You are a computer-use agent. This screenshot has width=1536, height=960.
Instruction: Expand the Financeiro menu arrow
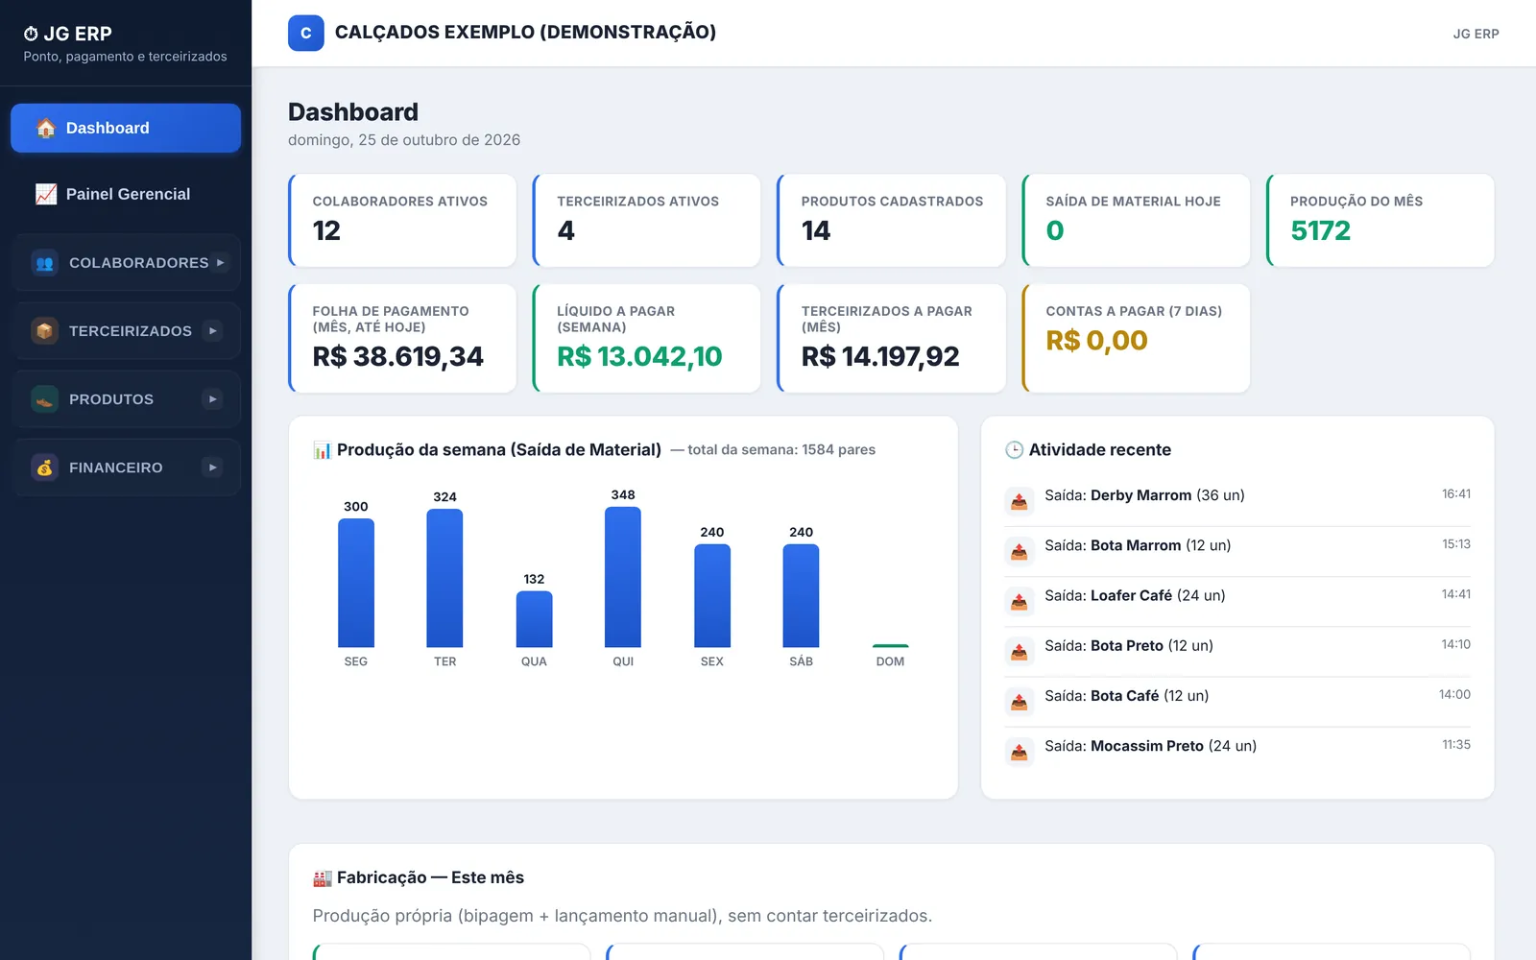pos(213,468)
